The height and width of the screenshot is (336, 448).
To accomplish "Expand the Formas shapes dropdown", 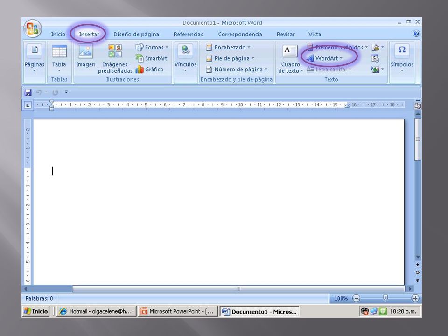I will point(167,47).
